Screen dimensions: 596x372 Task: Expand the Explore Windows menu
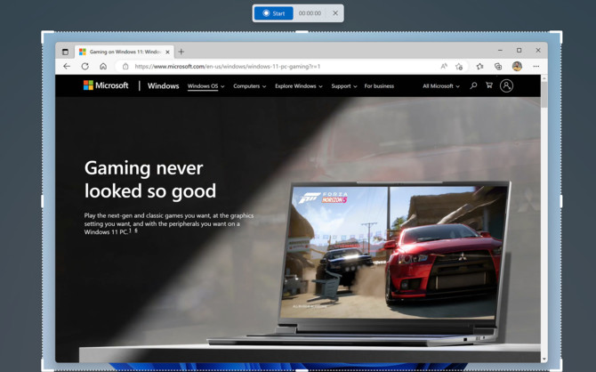pyautogui.click(x=299, y=86)
